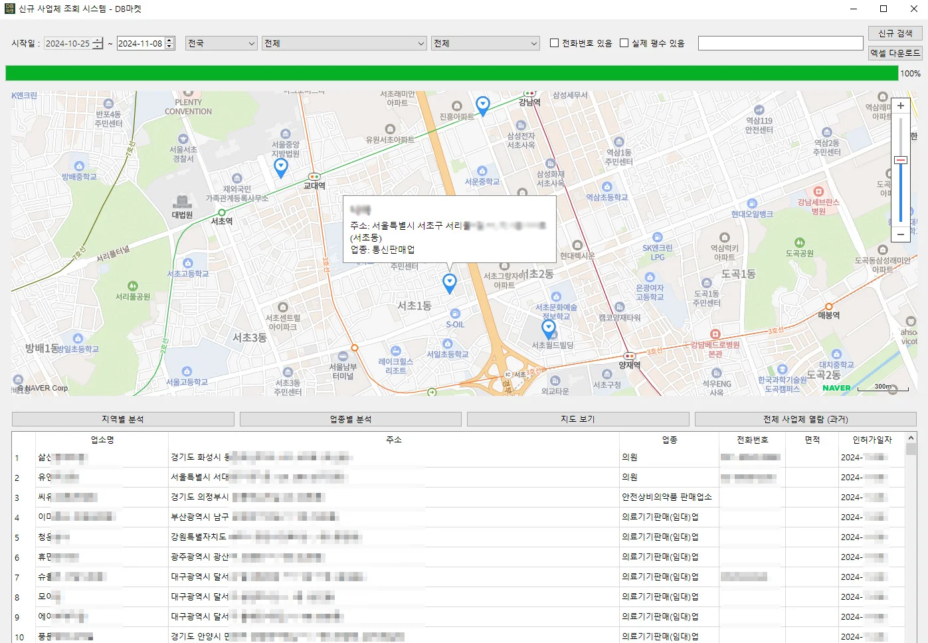The width and height of the screenshot is (928, 643).
Task: Click the 서운중학교 school icon
Action: click(x=482, y=171)
